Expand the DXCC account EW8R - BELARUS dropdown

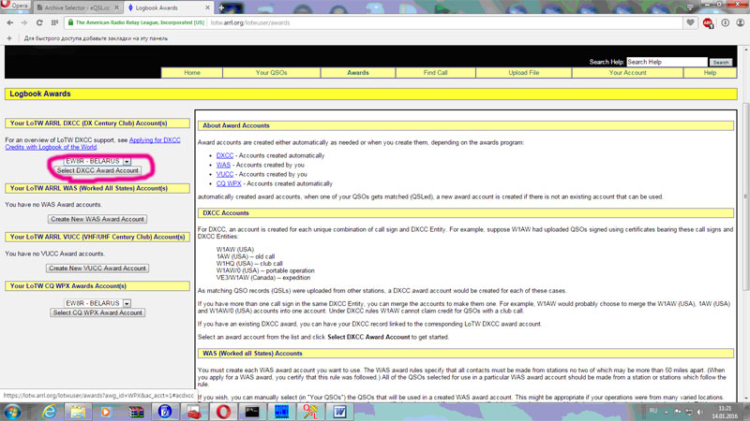pos(127,162)
